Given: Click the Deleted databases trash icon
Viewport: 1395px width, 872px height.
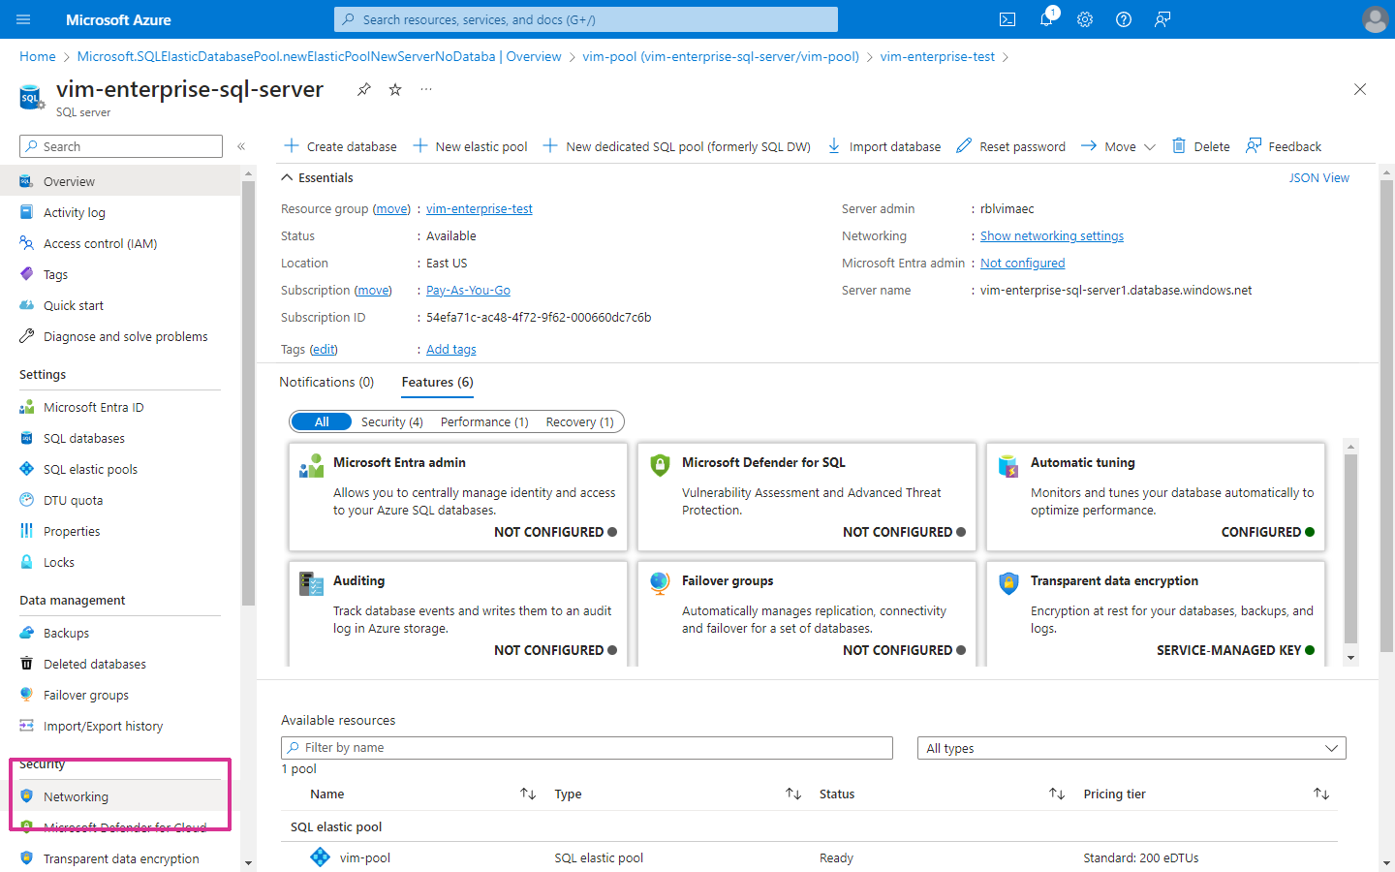Looking at the screenshot, I should (26, 664).
